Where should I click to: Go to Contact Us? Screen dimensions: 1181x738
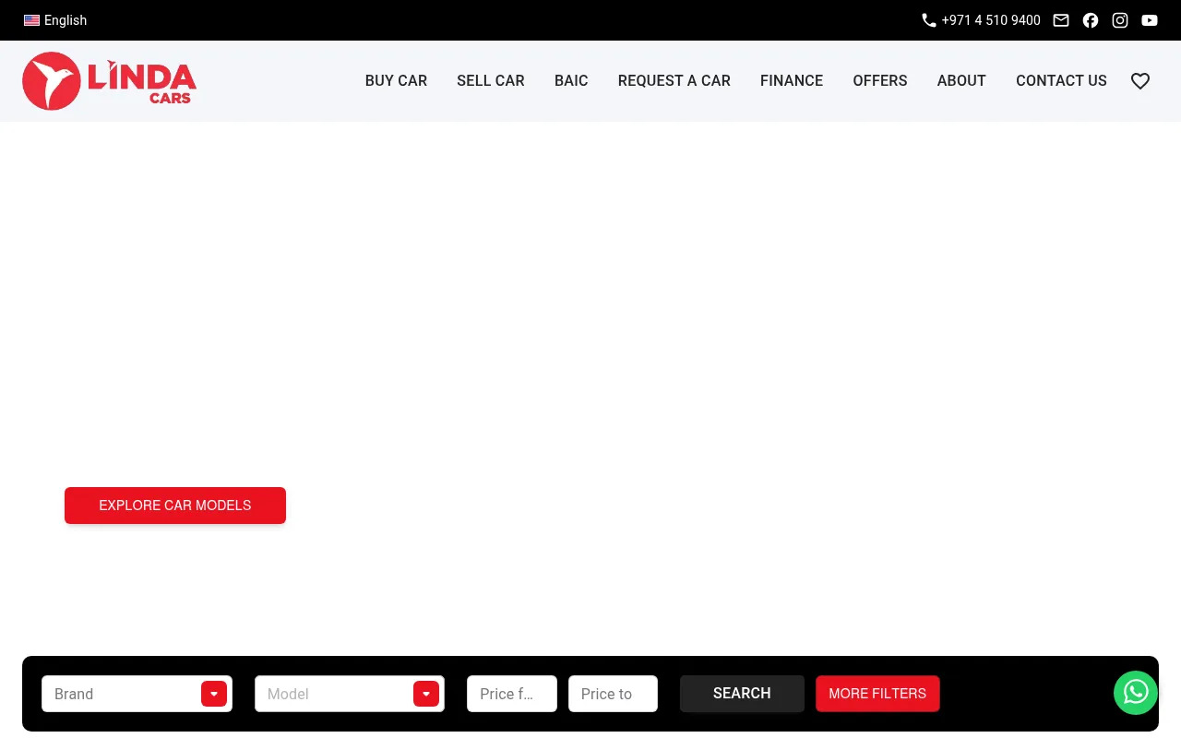(1061, 81)
